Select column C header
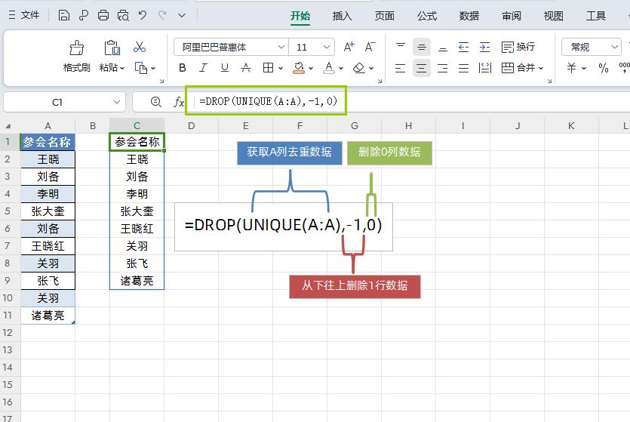Image resolution: width=630 pixels, height=422 pixels. 137,126
